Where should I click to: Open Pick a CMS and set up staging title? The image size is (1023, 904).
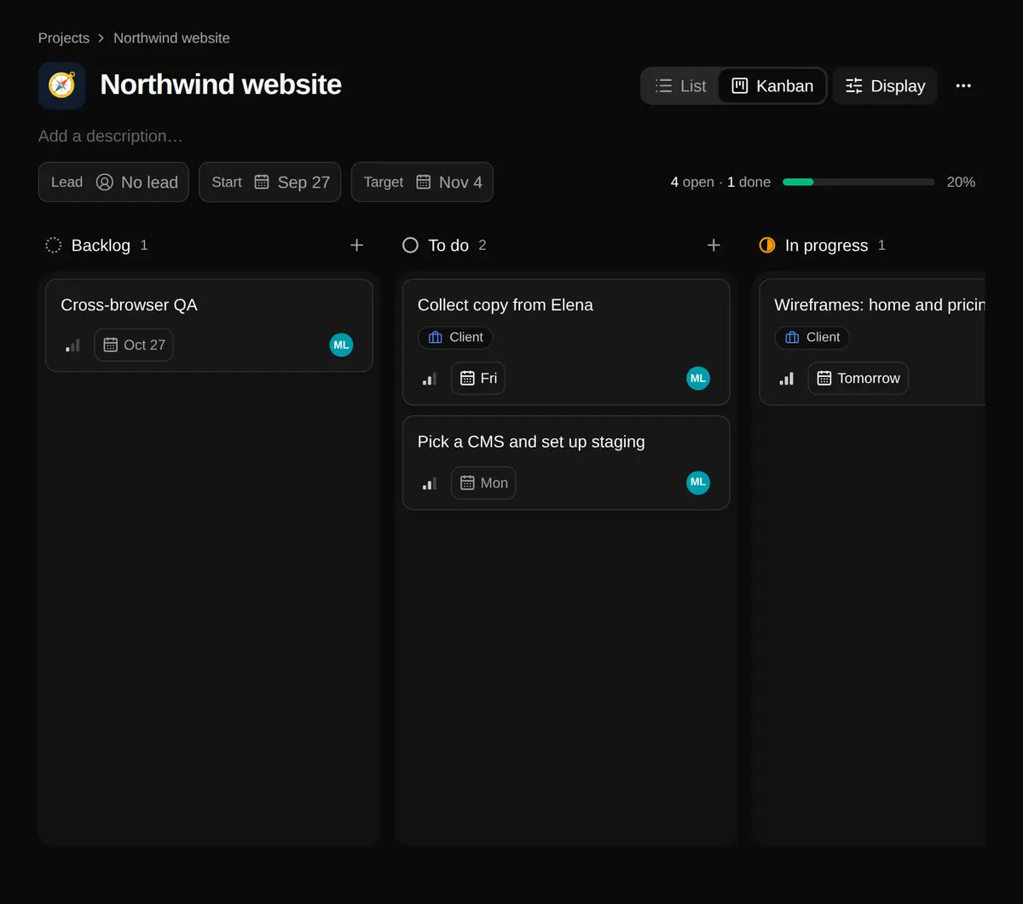[x=531, y=442]
